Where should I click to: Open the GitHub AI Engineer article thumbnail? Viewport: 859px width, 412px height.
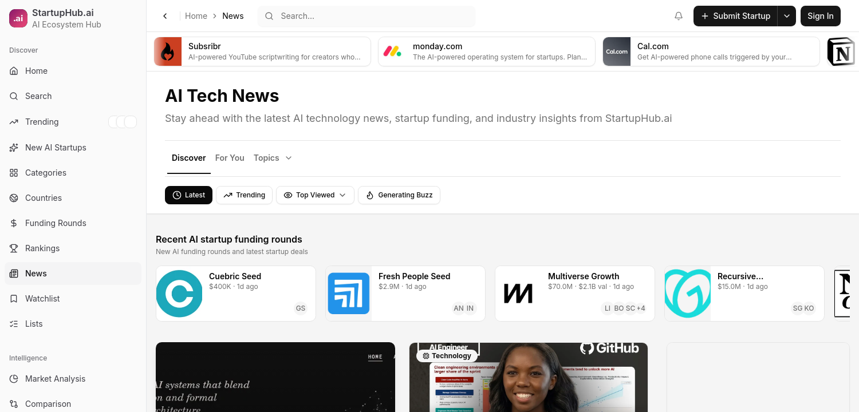(529, 377)
